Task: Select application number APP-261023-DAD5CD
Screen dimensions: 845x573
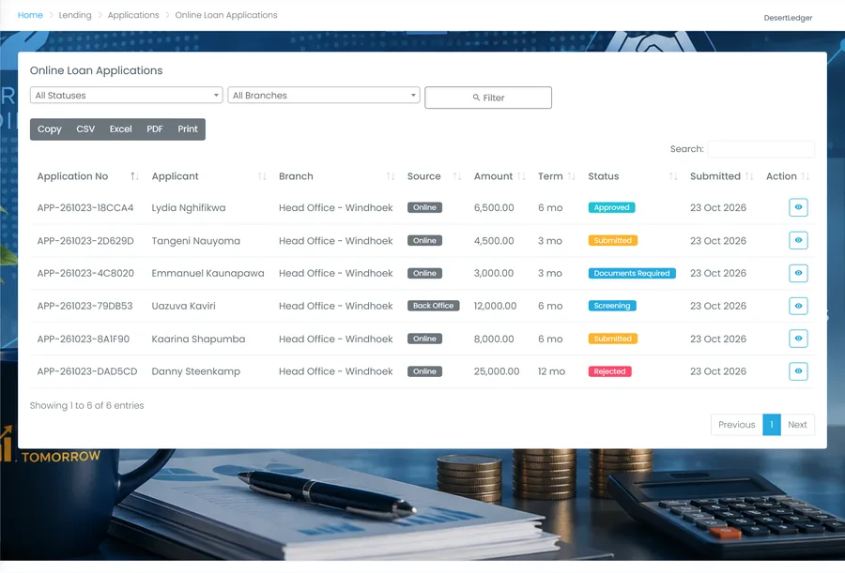Action: [x=87, y=371]
